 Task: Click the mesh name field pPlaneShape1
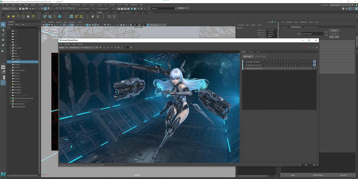coord(312,34)
